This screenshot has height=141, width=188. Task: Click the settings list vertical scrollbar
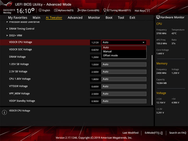point(152,80)
